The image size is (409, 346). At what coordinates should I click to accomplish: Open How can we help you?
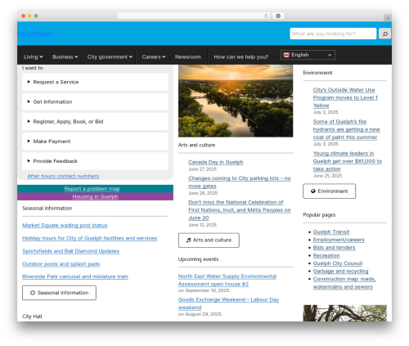click(x=241, y=56)
